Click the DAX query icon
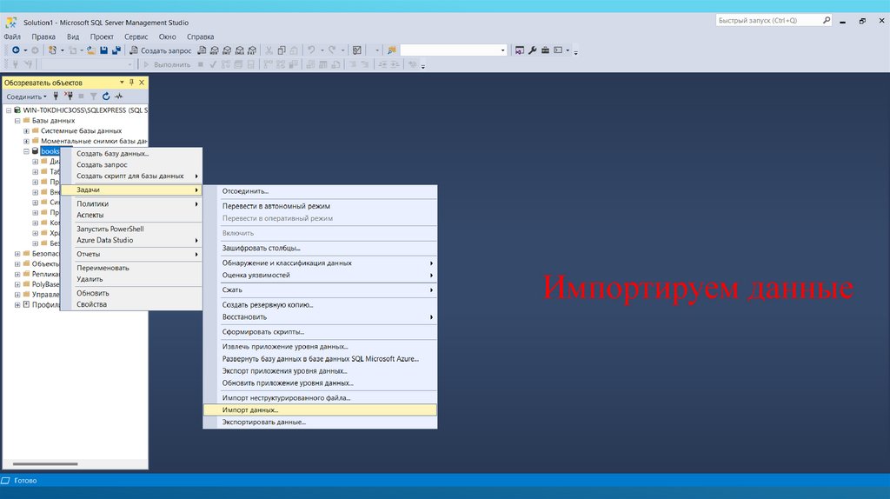Screen dimensions: 890x499 (x=251, y=50)
